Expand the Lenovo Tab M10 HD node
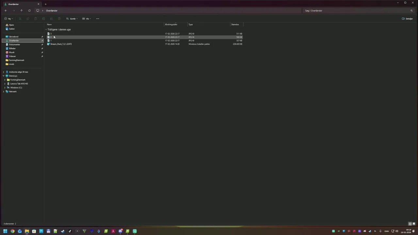 5,84
